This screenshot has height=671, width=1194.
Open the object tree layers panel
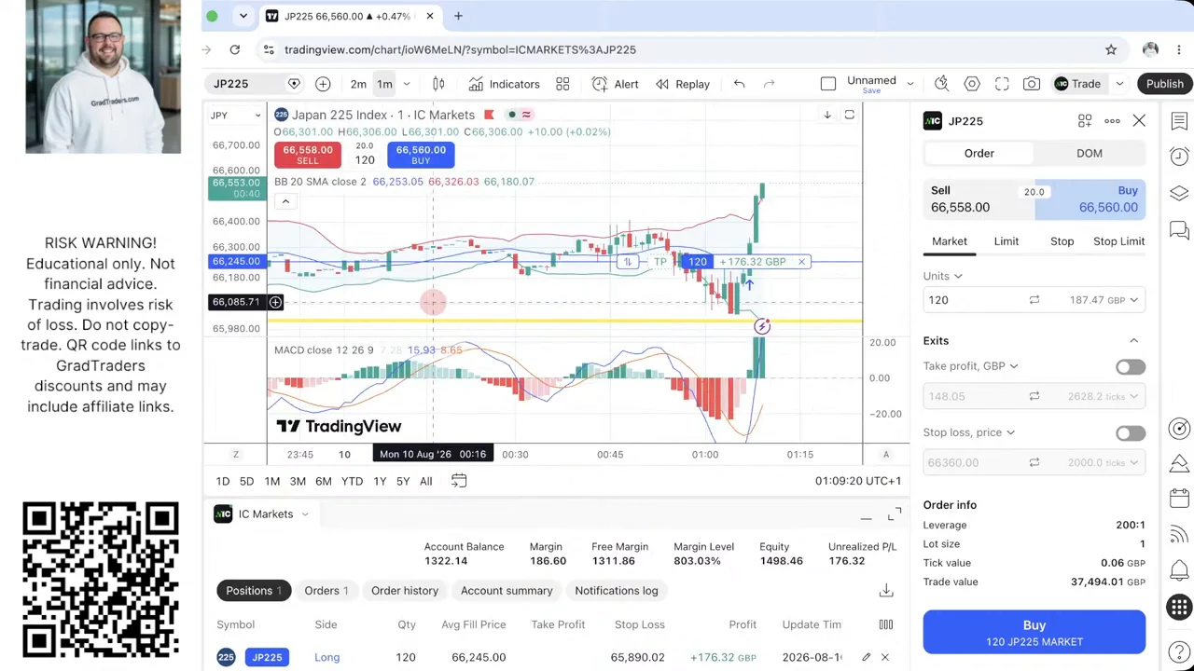point(1179,193)
